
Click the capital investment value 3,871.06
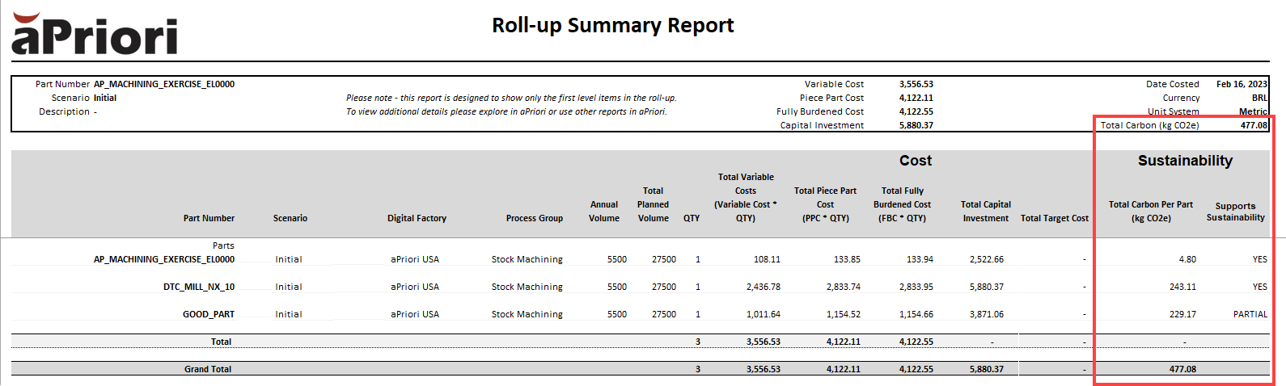(987, 314)
